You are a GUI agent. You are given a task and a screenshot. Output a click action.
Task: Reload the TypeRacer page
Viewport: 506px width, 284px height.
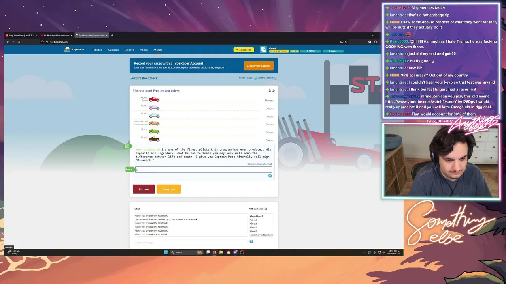19,42
